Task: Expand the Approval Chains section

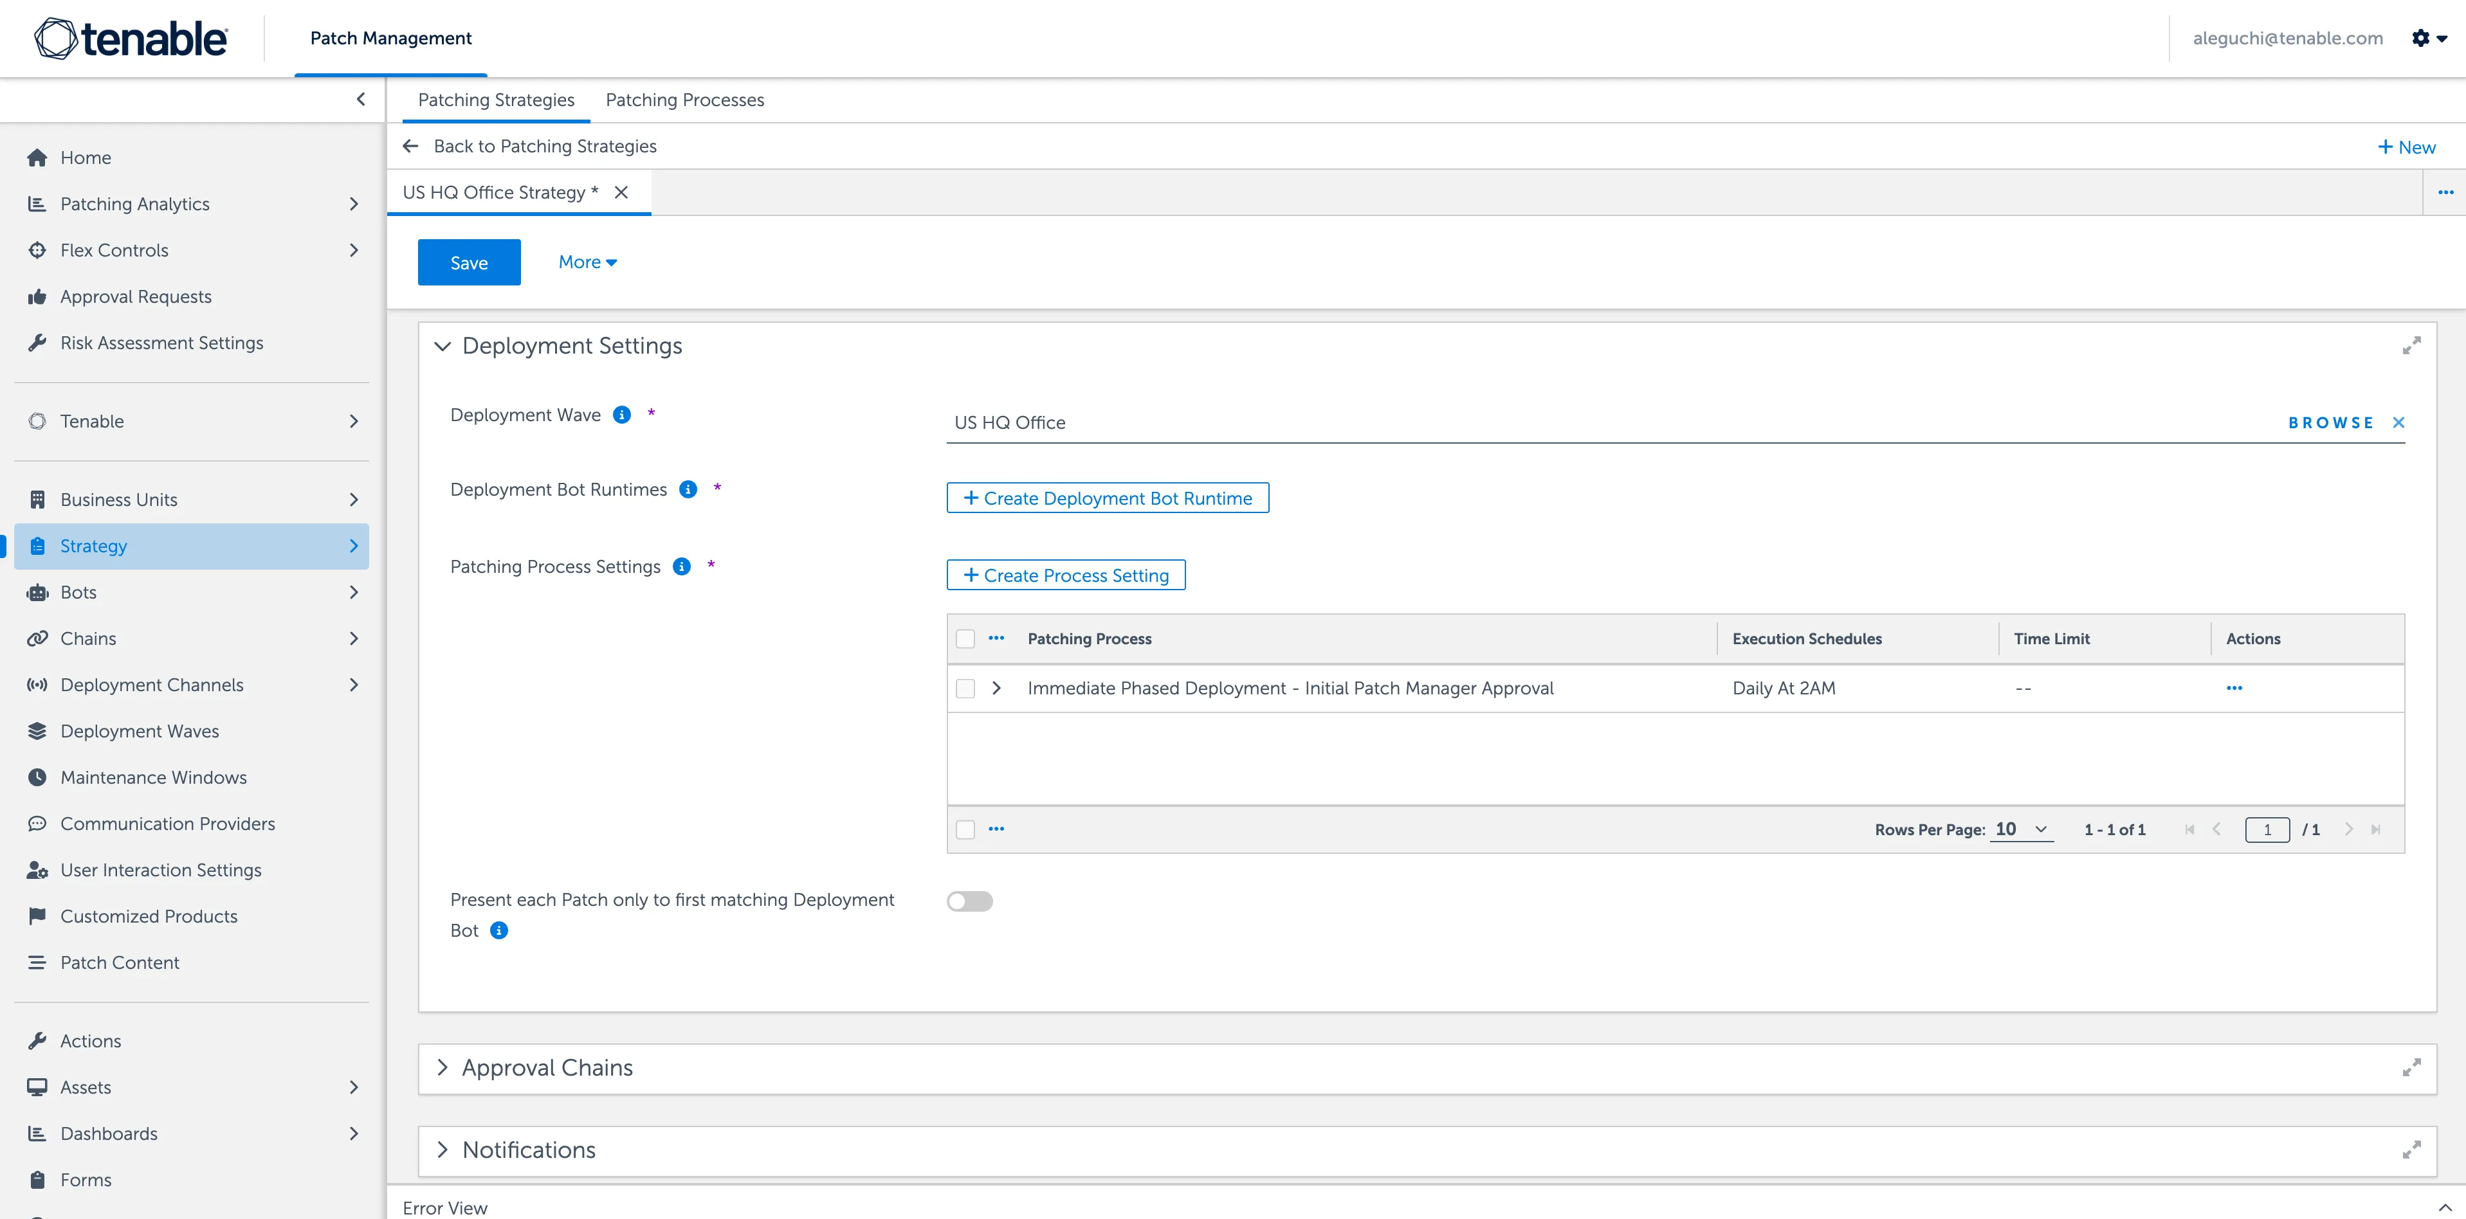Action: (x=443, y=1068)
